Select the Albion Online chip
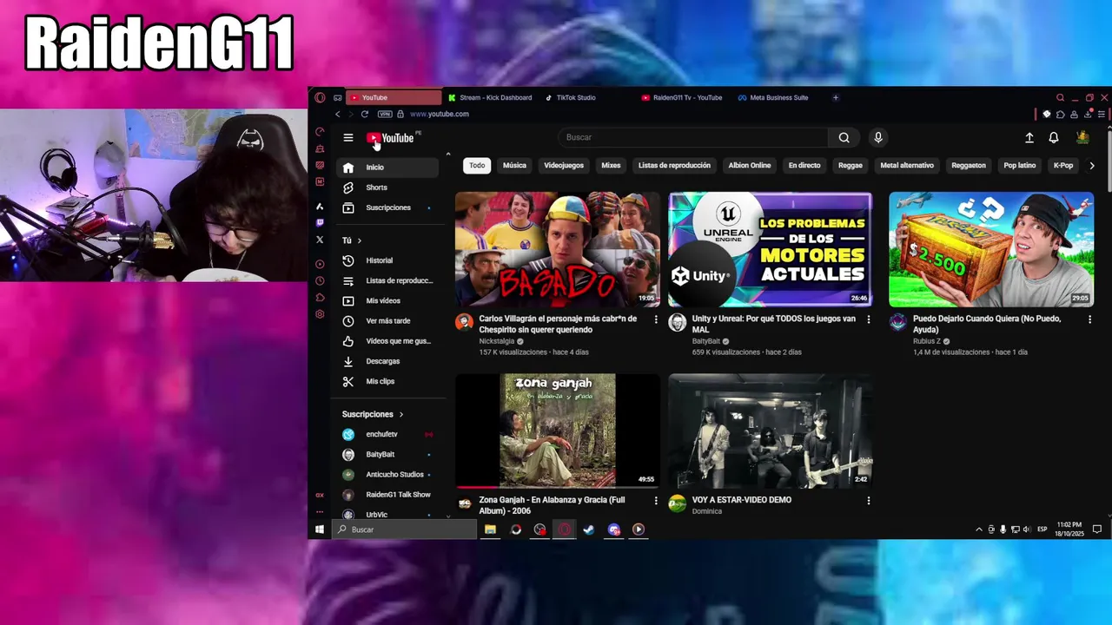This screenshot has height=625, width=1112. (x=750, y=165)
